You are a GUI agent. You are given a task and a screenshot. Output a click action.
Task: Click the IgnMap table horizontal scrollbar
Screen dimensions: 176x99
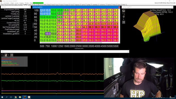(x=79, y=43)
